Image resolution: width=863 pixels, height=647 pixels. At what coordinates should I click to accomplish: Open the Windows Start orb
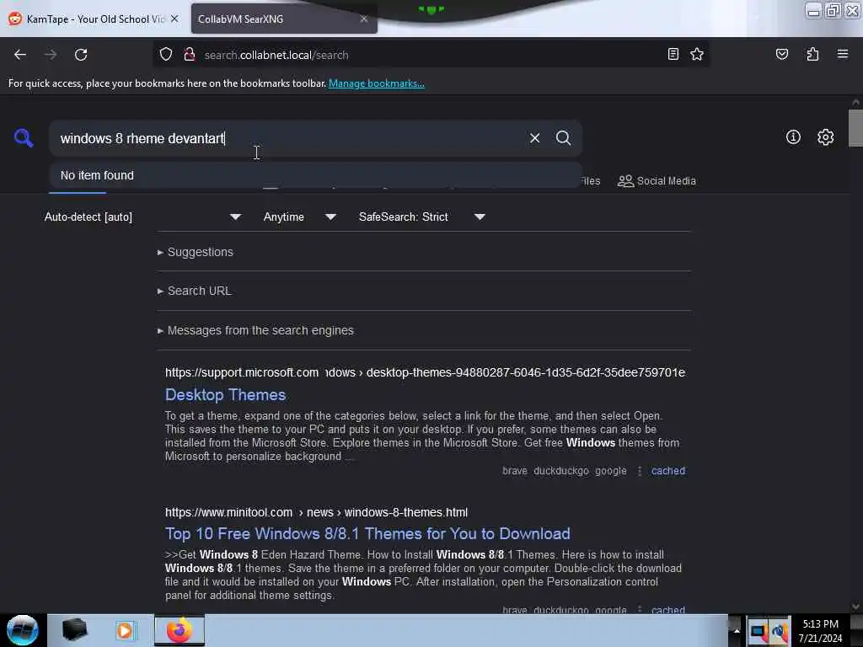(23, 630)
